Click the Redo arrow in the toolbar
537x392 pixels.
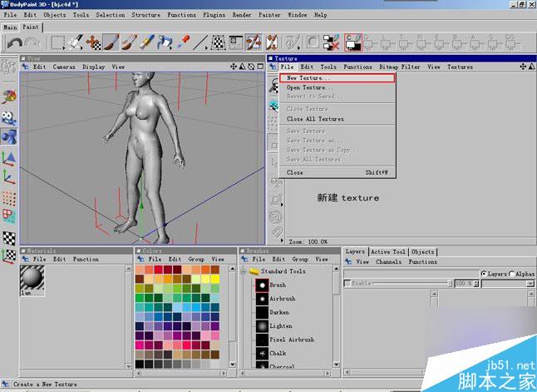[32, 43]
